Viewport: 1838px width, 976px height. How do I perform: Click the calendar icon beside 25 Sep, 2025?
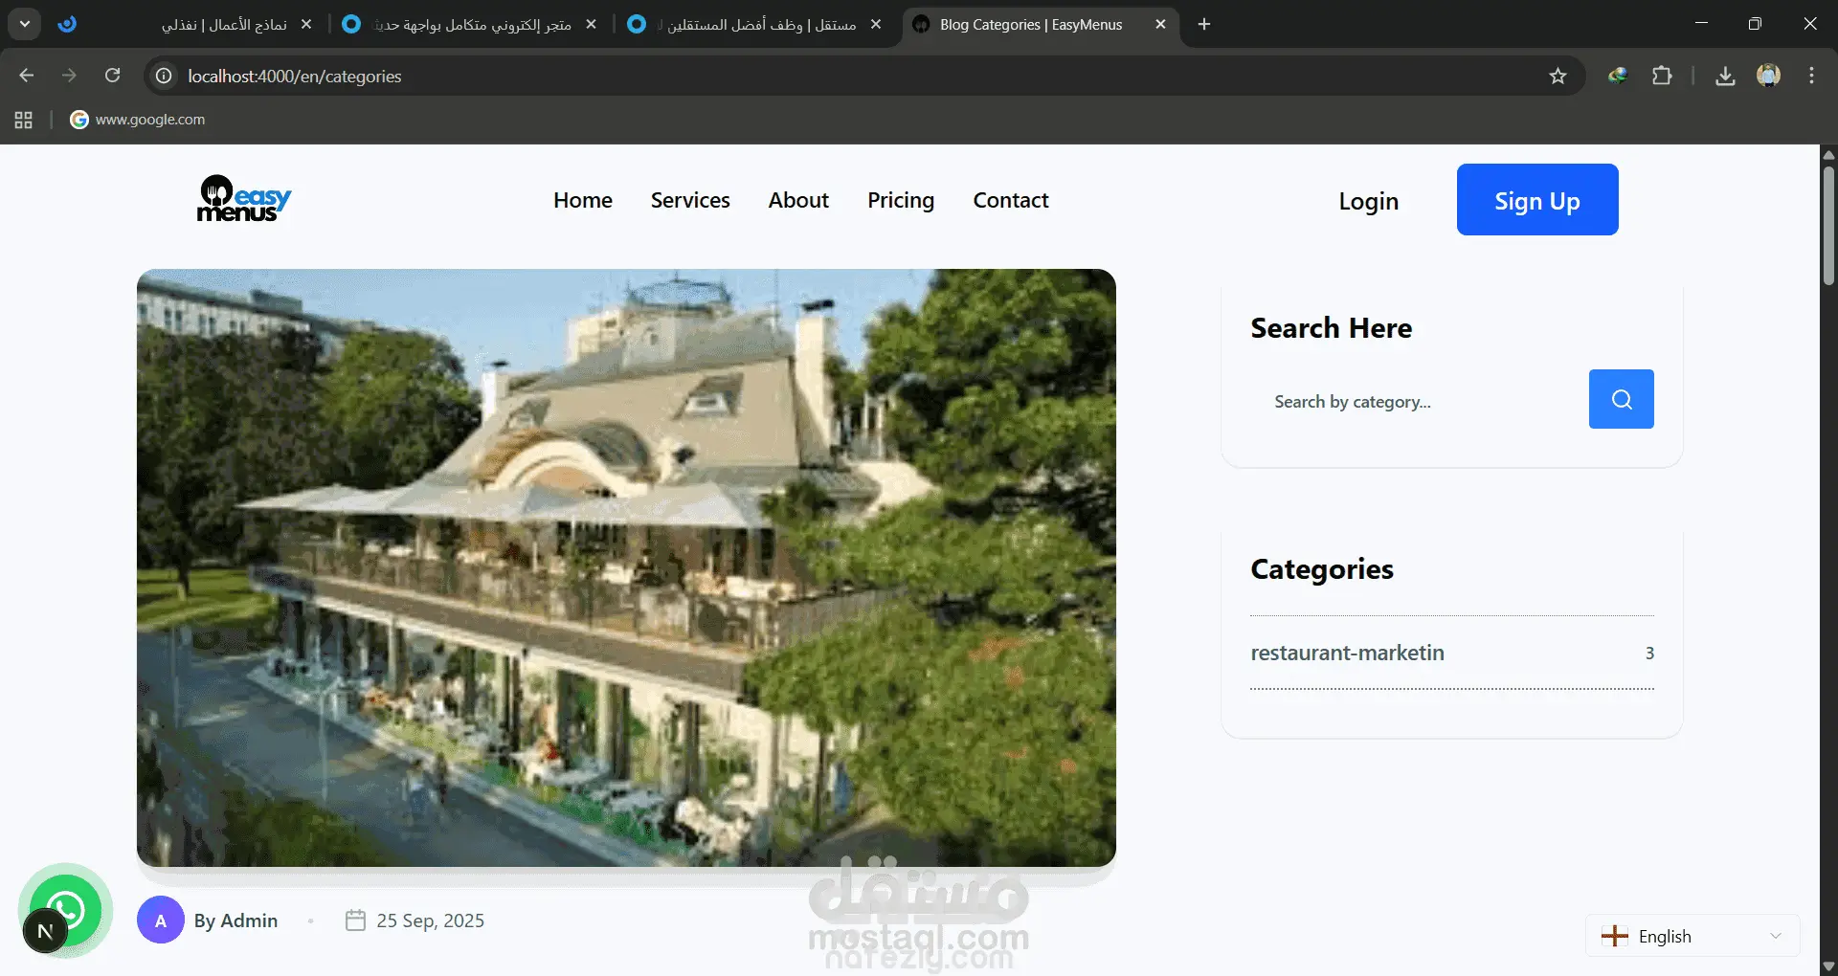(x=355, y=920)
